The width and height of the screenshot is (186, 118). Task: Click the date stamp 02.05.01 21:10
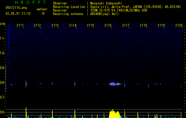[x=18, y=14]
